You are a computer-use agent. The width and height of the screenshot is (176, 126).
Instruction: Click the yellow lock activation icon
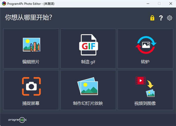[x=152, y=18]
